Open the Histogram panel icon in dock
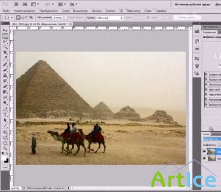This screenshot has height=192, width=221. tap(197, 31)
